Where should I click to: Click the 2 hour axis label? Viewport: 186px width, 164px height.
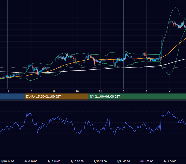click(x=147, y=92)
